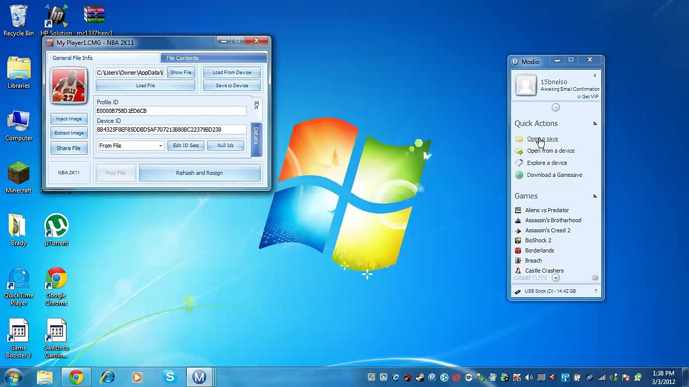Click the Show File button
689x387 pixels.
[x=181, y=73]
